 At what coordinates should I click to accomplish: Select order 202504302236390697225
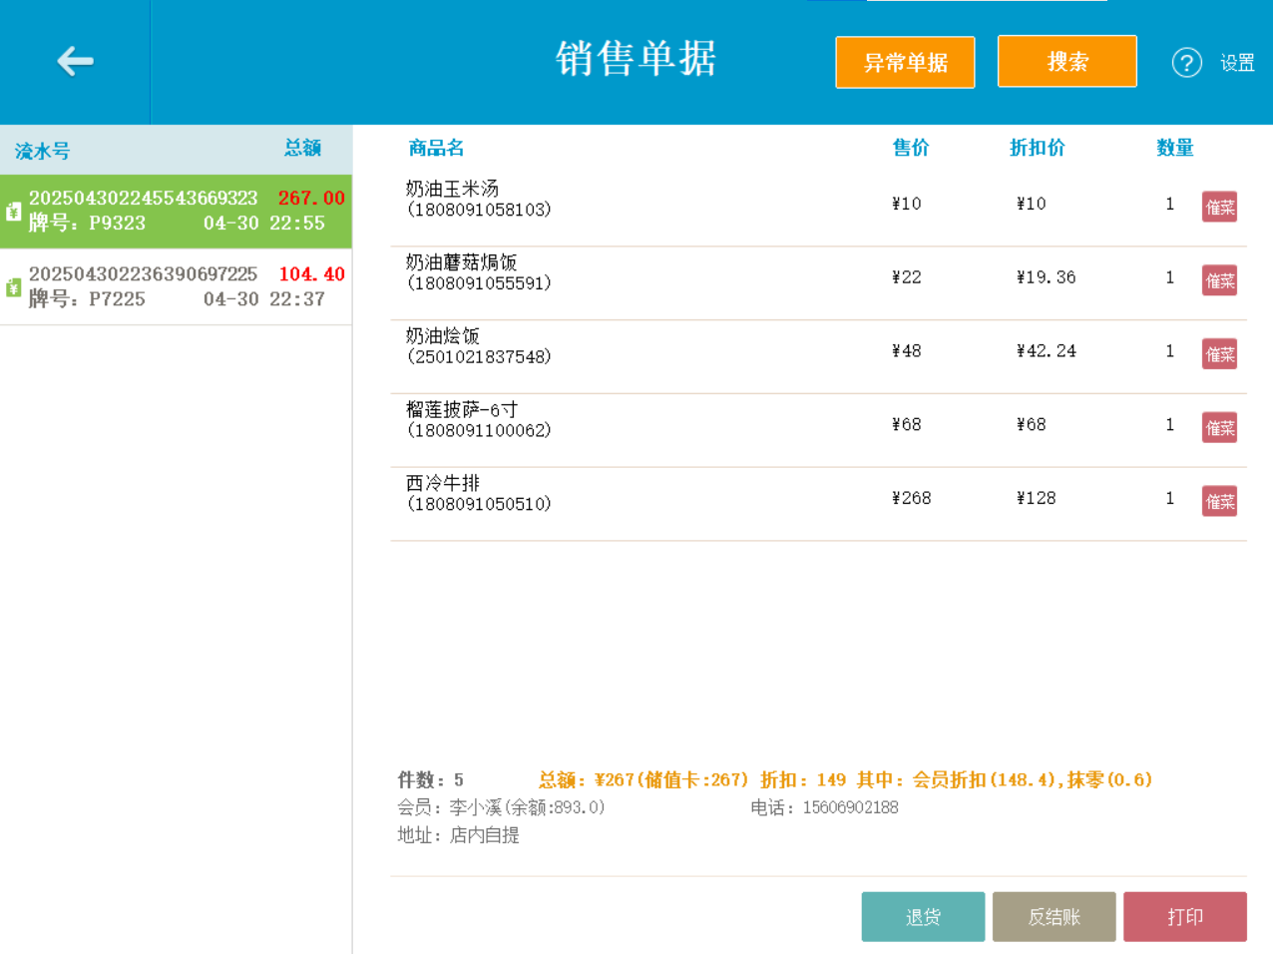176,287
